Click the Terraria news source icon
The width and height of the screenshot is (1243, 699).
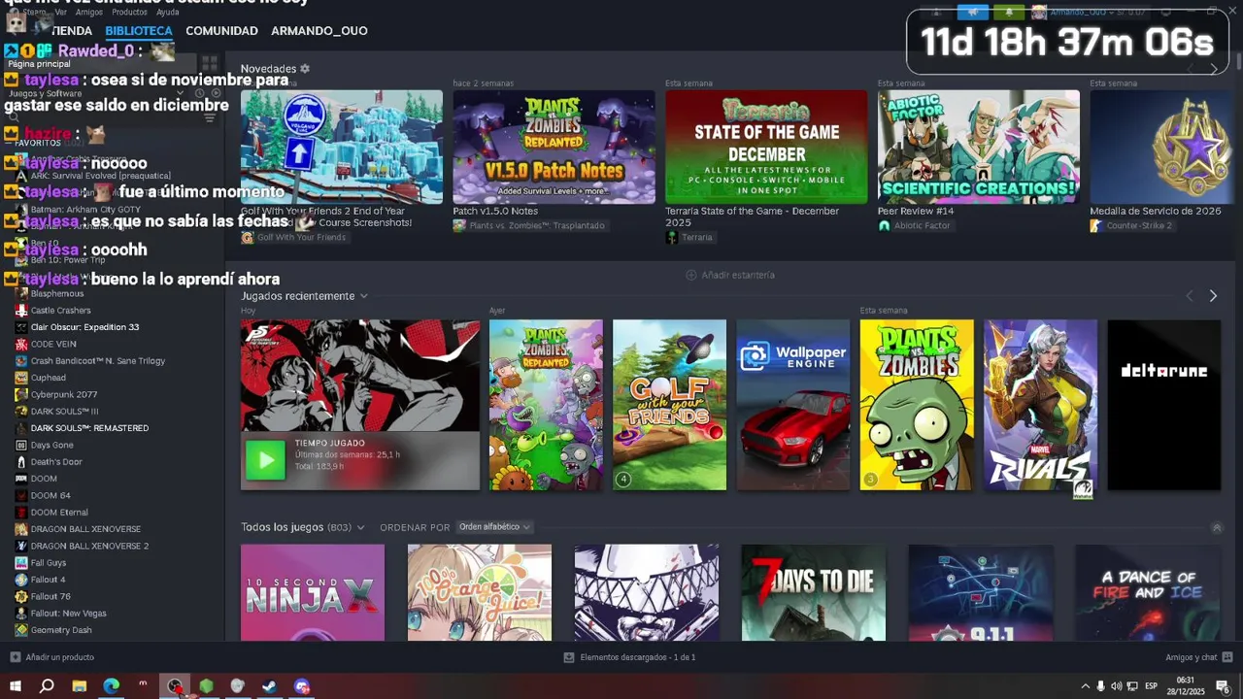click(x=671, y=238)
